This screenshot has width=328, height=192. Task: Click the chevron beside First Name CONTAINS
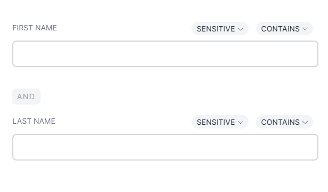(x=305, y=29)
